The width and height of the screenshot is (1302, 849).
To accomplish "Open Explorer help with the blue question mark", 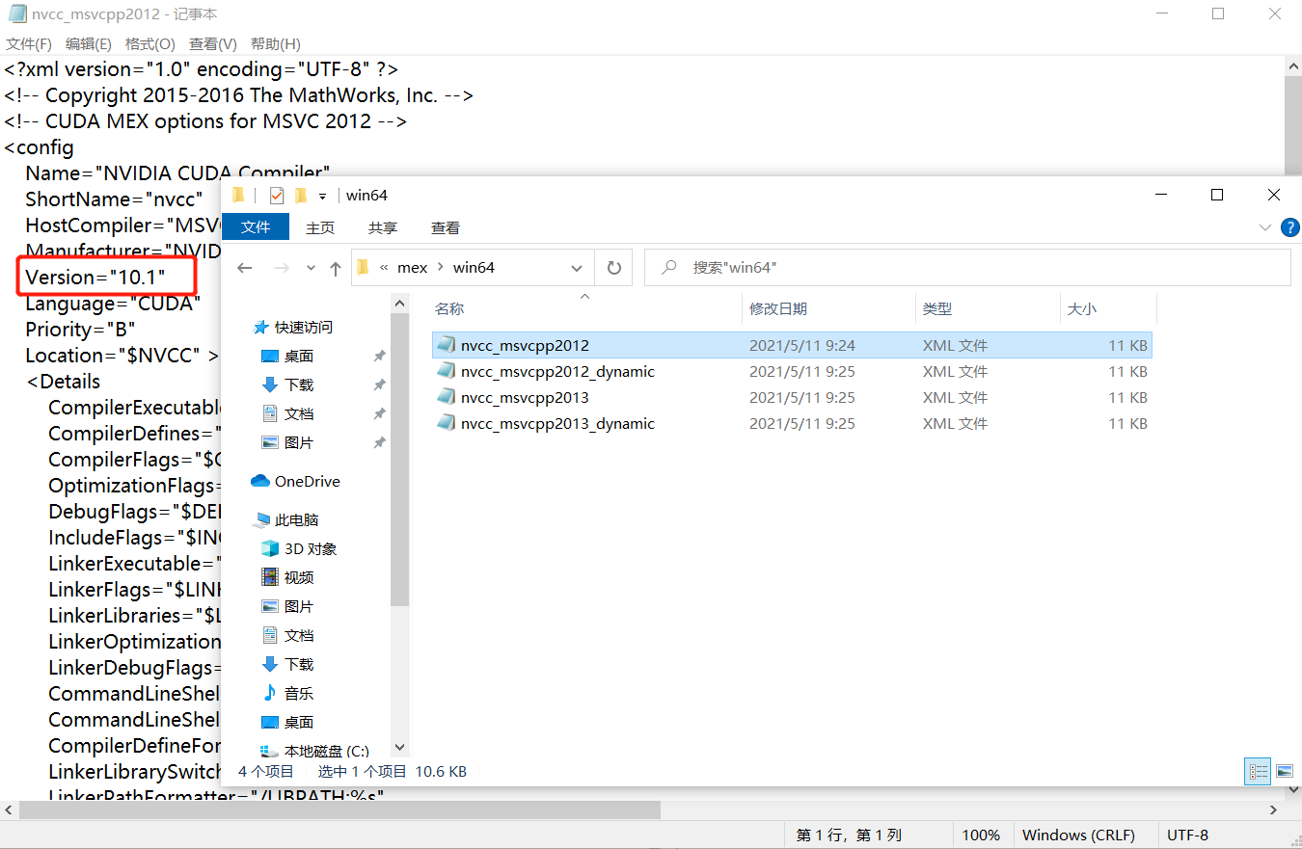I will coord(1290,227).
